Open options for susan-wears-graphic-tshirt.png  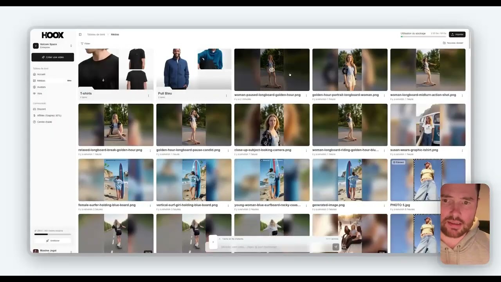(462, 150)
